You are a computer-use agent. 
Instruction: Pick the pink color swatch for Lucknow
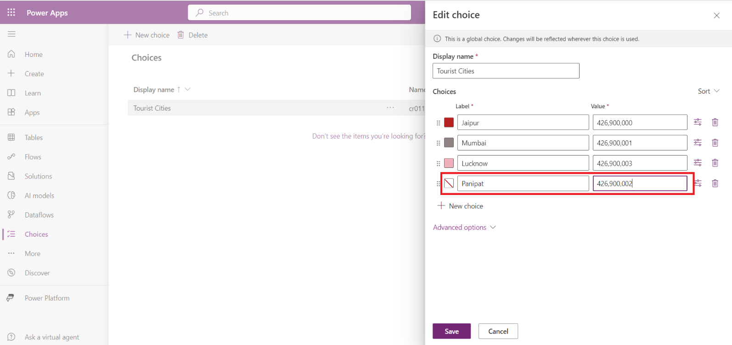pyautogui.click(x=449, y=163)
